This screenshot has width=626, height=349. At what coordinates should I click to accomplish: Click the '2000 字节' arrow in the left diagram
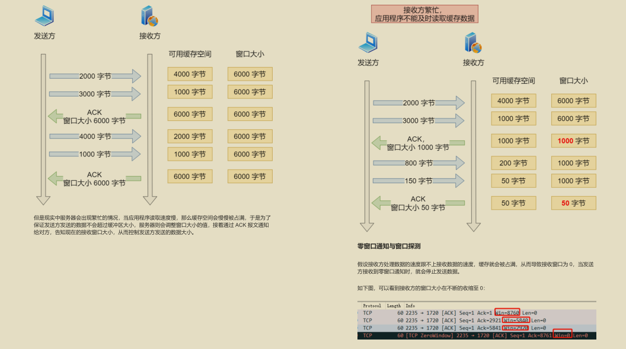tap(95, 76)
